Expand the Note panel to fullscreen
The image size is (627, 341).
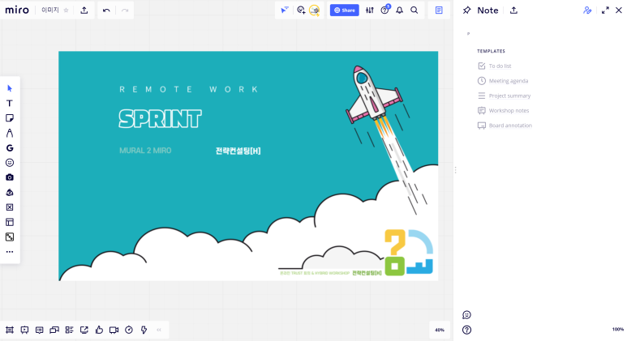point(605,11)
